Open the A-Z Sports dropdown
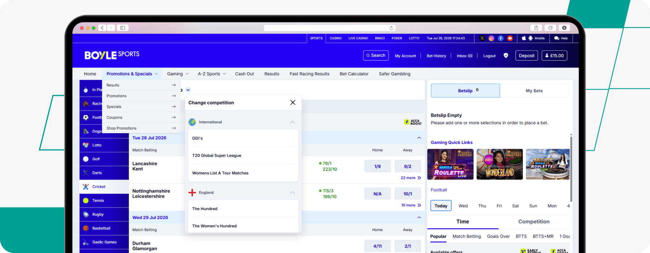Viewport: 650px width, 253px height. click(x=212, y=74)
